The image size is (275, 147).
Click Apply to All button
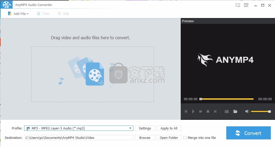point(169,128)
